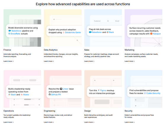Select the Sales card thumbnail image
Viewport: 164px width, 128px height.
[103, 28]
